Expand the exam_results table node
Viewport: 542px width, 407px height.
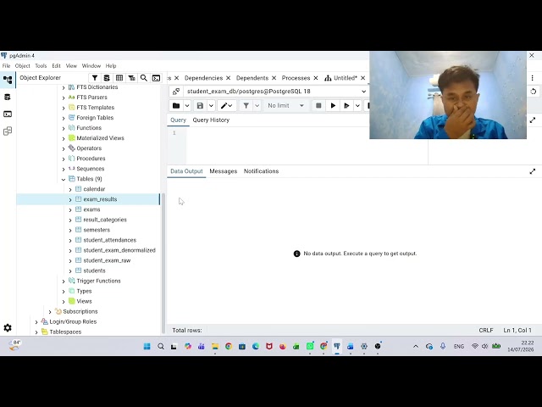click(70, 200)
